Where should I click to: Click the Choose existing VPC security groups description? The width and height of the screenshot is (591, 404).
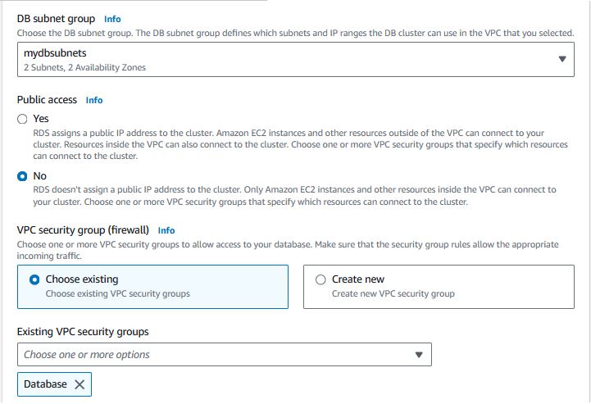tap(117, 293)
